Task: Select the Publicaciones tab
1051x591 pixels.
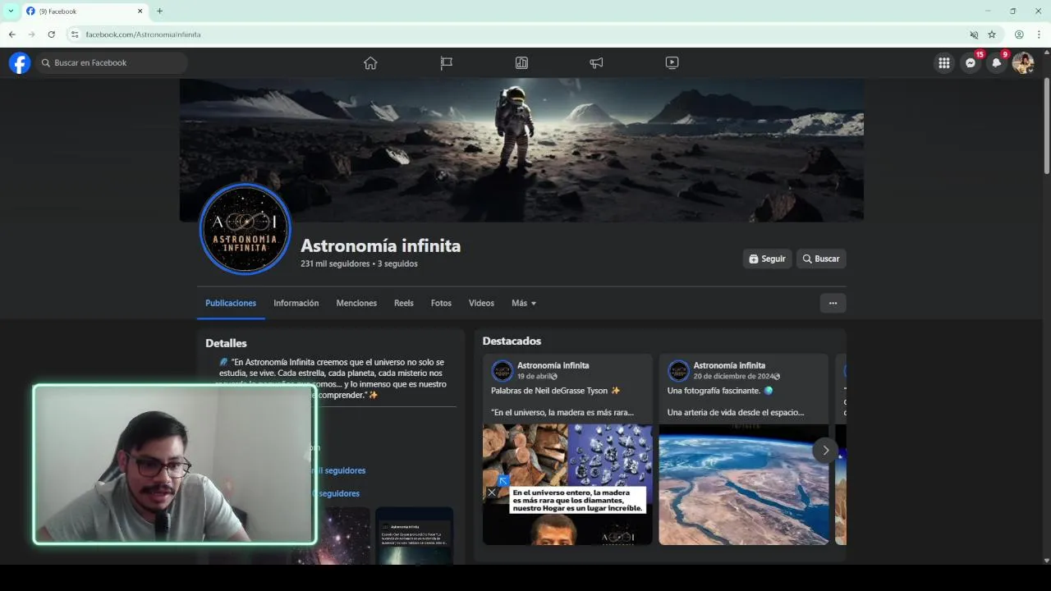Action: [x=231, y=303]
